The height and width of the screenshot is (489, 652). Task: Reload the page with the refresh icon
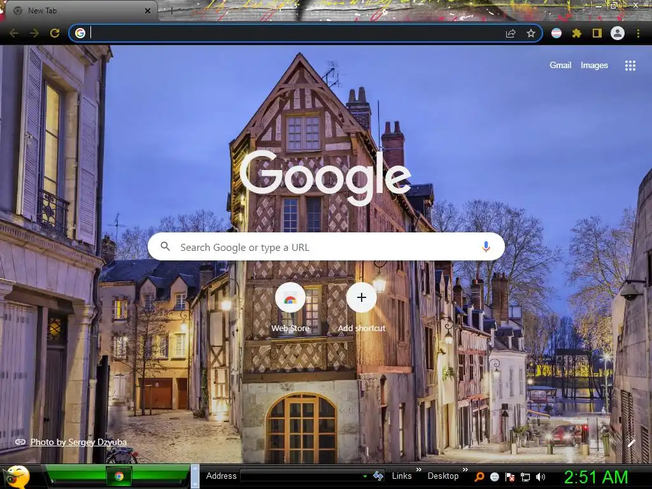55,33
